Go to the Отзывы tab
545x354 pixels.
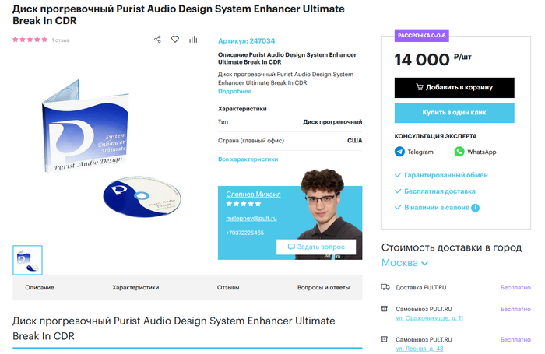[x=227, y=288]
